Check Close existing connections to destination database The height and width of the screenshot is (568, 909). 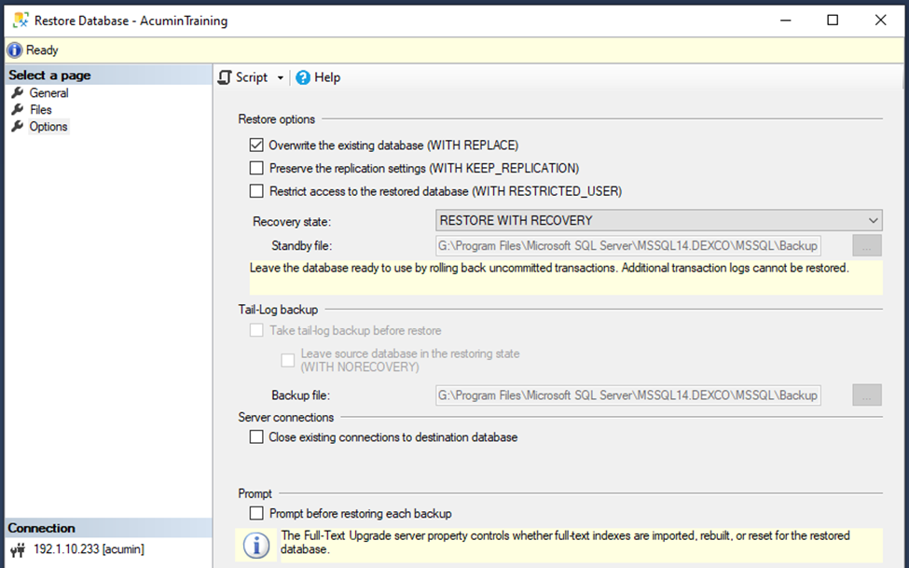[x=256, y=436]
